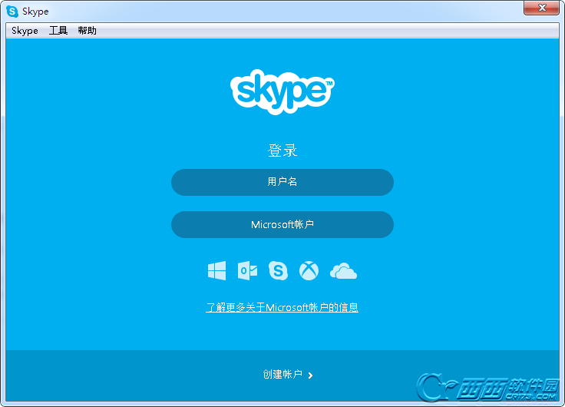Click the Skype icon in title bar
Image resolution: width=565 pixels, height=407 pixels.
tap(12, 12)
